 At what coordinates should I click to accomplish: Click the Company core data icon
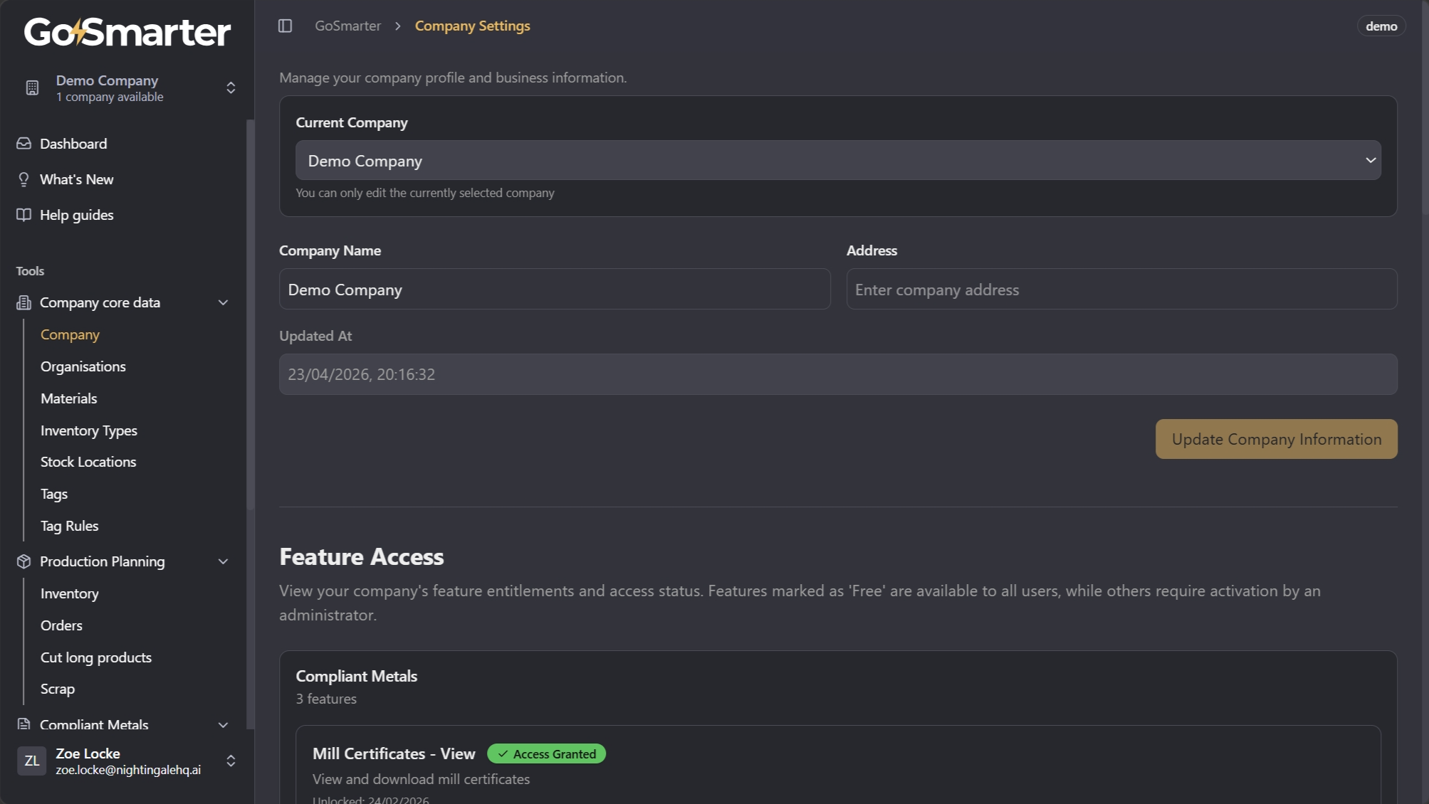[23, 302]
